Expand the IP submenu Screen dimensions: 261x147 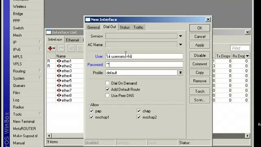click(x=40, y=42)
